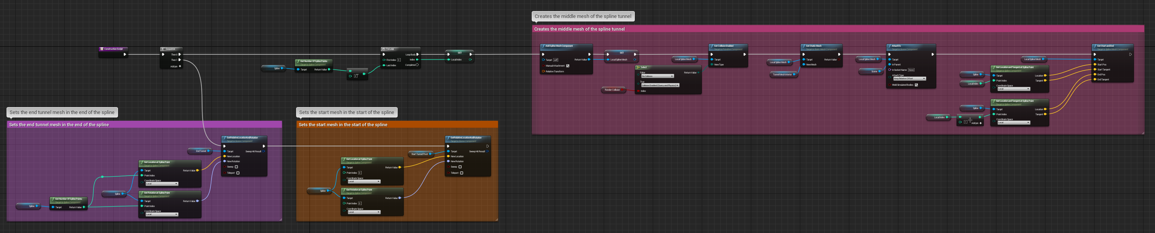Click ForLoop's Loop Body exec pin
Viewport: 1155px width, 233px height.
[x=418, y=55]
